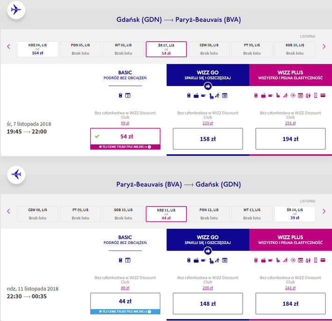Click outbound WIZZ PLUS priority boarding icon
332x321 pixels.
pyautogui.click(x=286, y=95)
